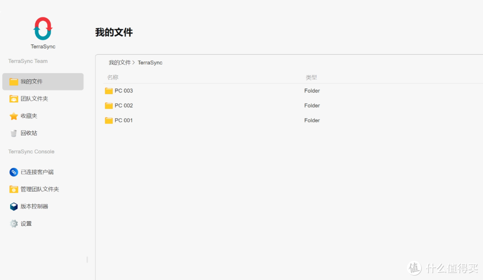Open the PC 003 folder

tap(123, 91)
